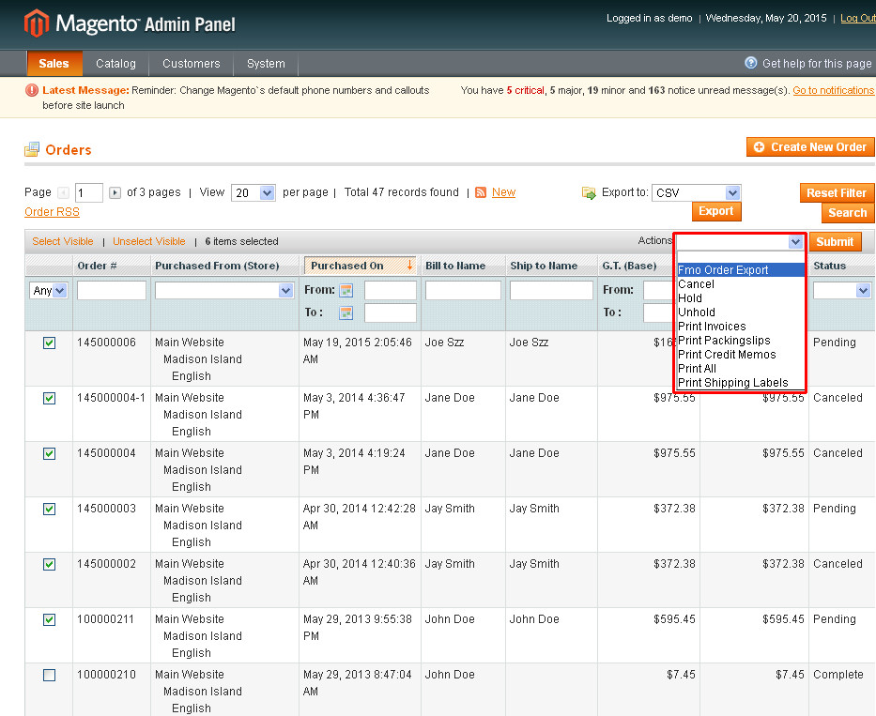This screenshot has height=716, width=876.
Task: Click the Orders heading icon
Action: [x=32, y=149]
